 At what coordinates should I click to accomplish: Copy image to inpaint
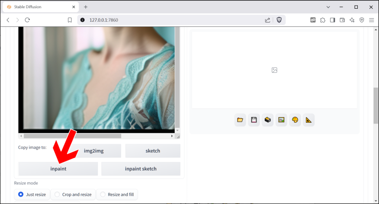tap(58, 169)
